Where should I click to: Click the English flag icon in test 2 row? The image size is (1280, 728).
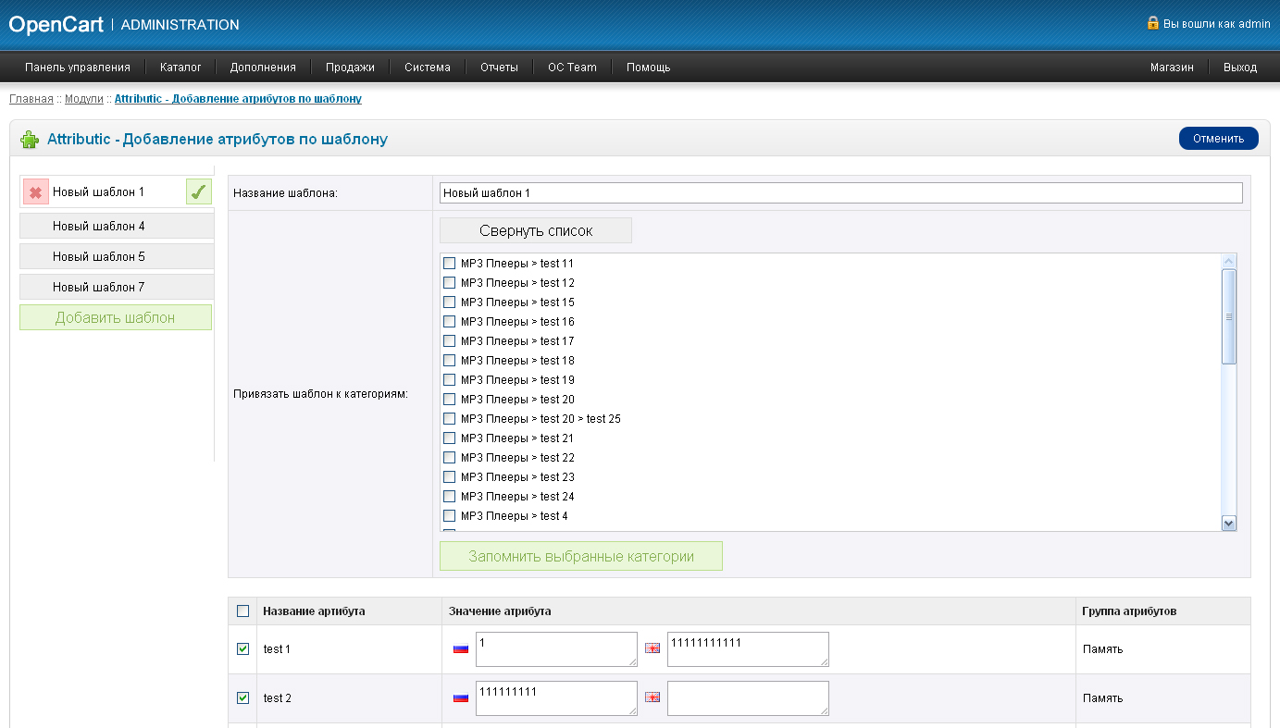point(652,698)
